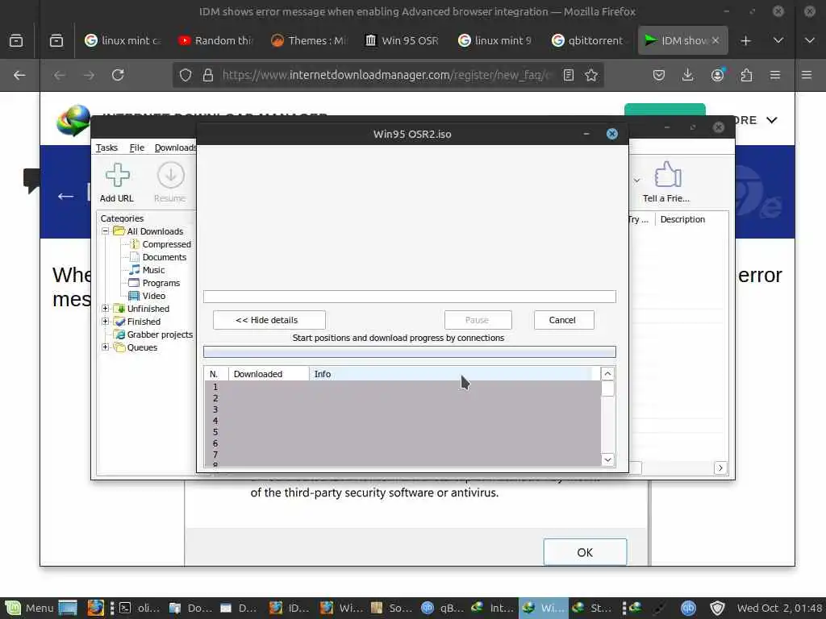Click the connections progress bar
The width and height of the screenshot is (826, 619).
tap(409, 351)
